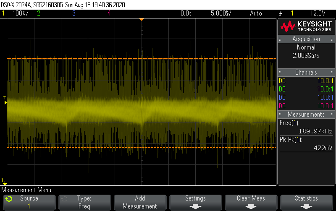
Task: Click the green 10.0:1 probe ratio
Action: pyautogui.click(x=325, y=89)
